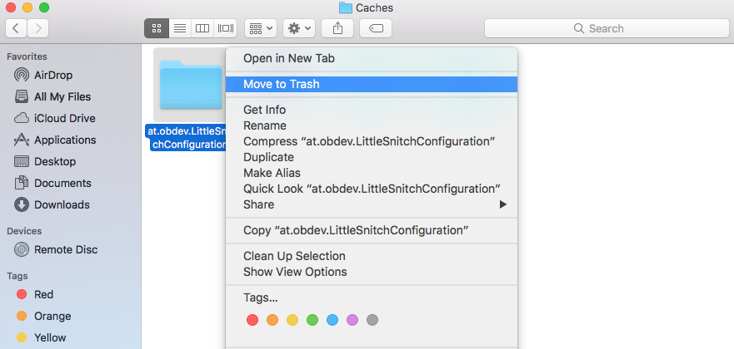Filter by the Red sidebar tag

click(35, 294)
